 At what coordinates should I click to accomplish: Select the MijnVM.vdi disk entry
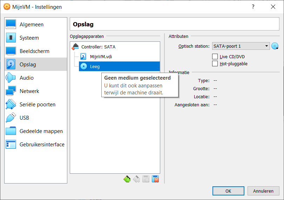101,56
